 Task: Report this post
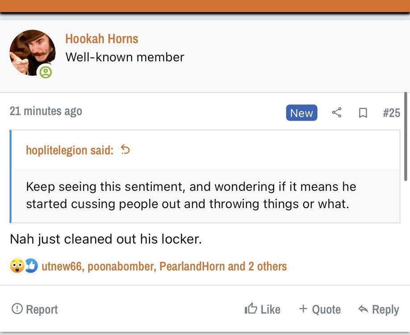tap(34, 309)
